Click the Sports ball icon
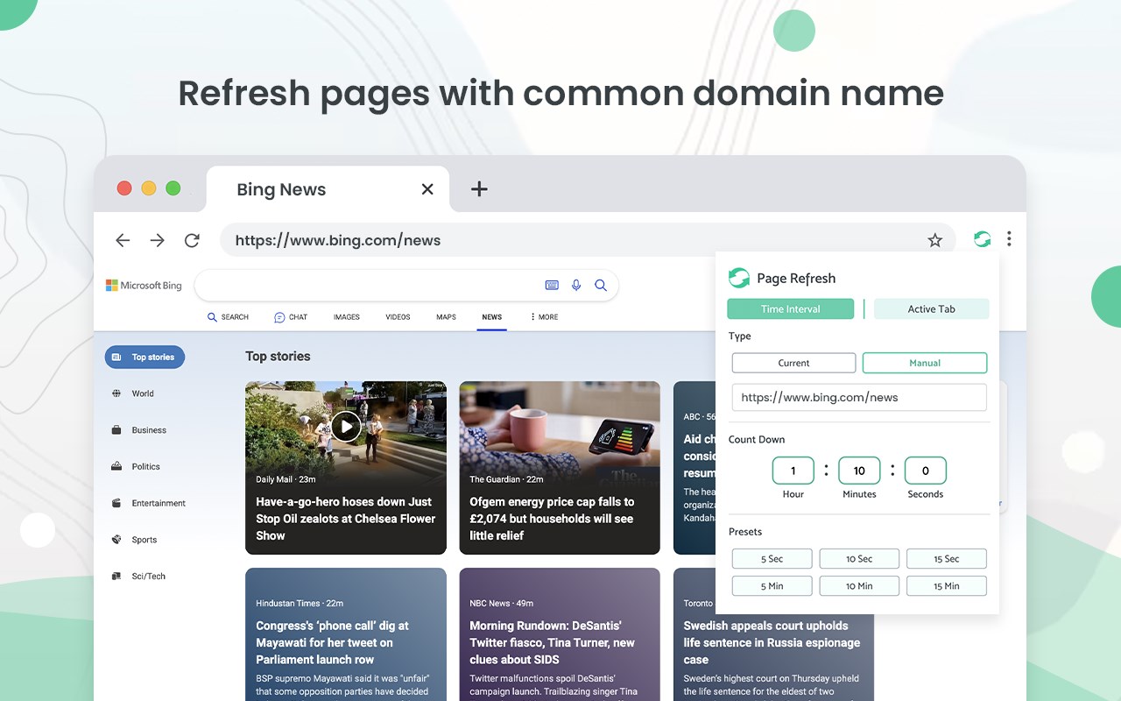Screen dimensions: 1121x701 [116, 540]
